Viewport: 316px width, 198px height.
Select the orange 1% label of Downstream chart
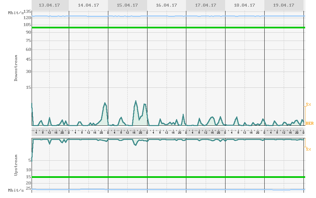click(308, 104)
